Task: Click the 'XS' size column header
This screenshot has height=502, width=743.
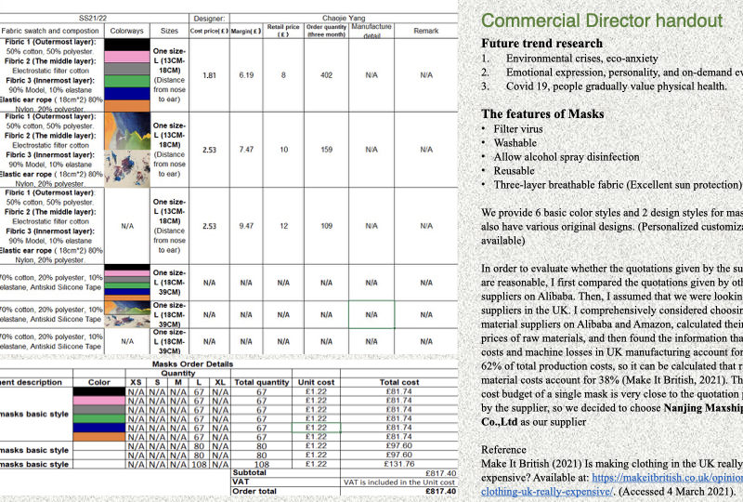Action: click(x=136, y=382)
